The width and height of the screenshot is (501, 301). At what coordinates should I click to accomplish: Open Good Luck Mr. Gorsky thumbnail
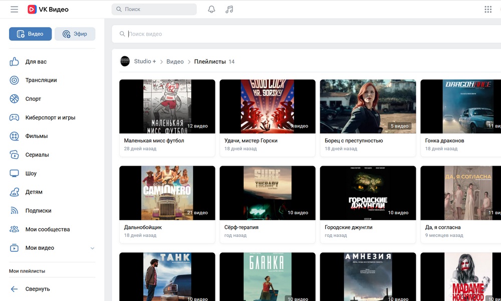pos(268,106)
